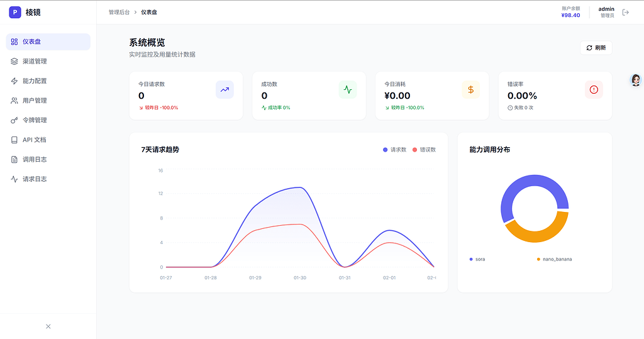Open 用户管理 menu item
The height and width of the screenshot is (339, 644).
point(48,101)
